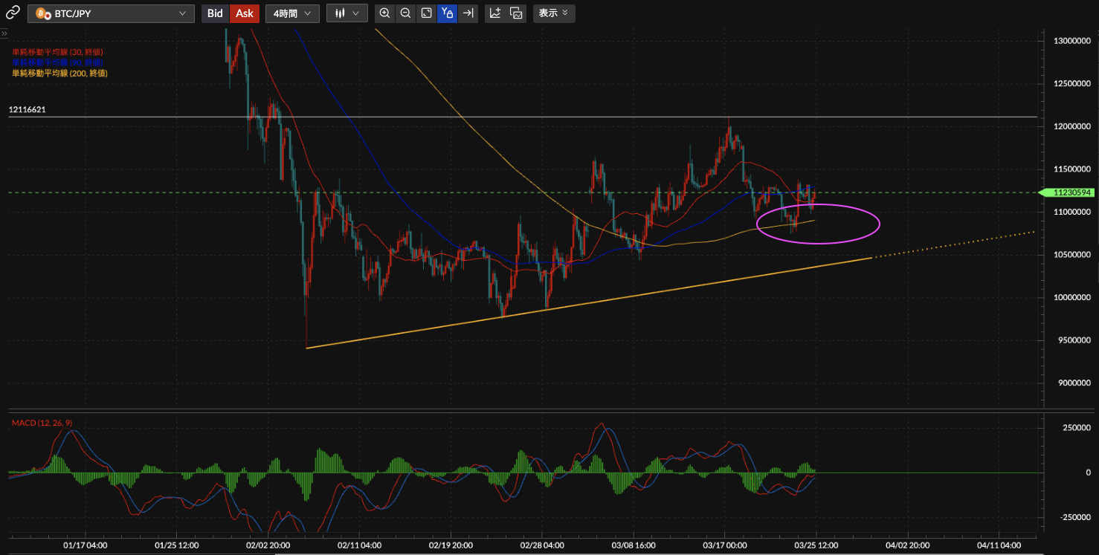Zoom out with the minus magnifier
1099x555 pixels.
pos(405,13)
